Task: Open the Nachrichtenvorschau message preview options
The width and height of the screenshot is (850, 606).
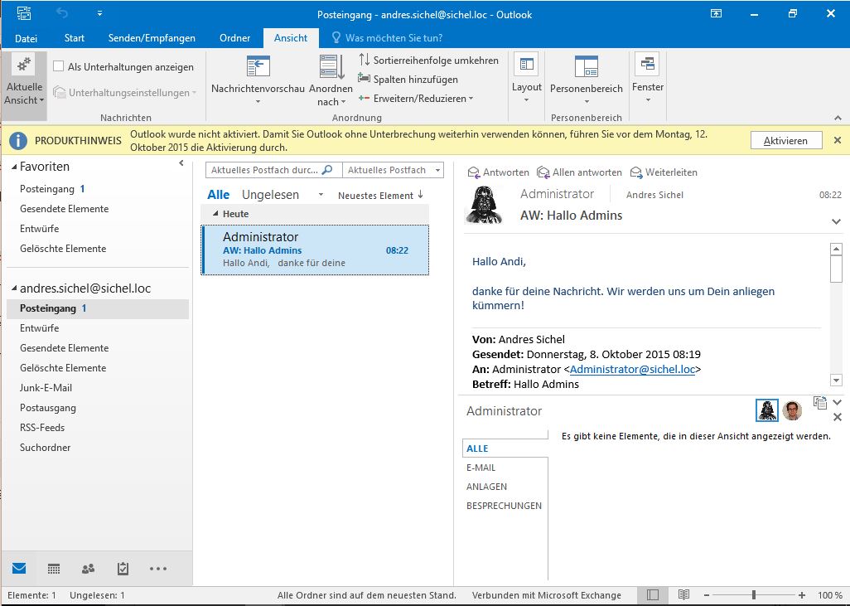Action: coord(258,80)
